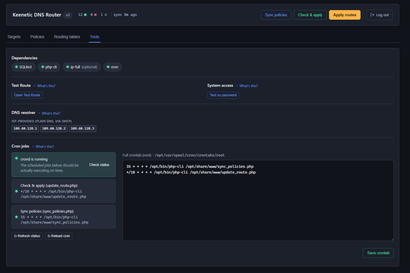Click Reload cron
This screenshot has width=410, height=273.
[x=59, y=236]
